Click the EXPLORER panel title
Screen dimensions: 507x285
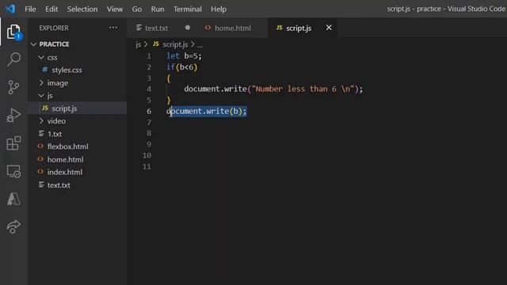click(54, 28)
